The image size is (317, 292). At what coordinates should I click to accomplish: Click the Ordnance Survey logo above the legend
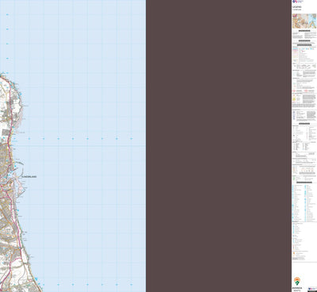pyautogui.click(x=298, y=2)
